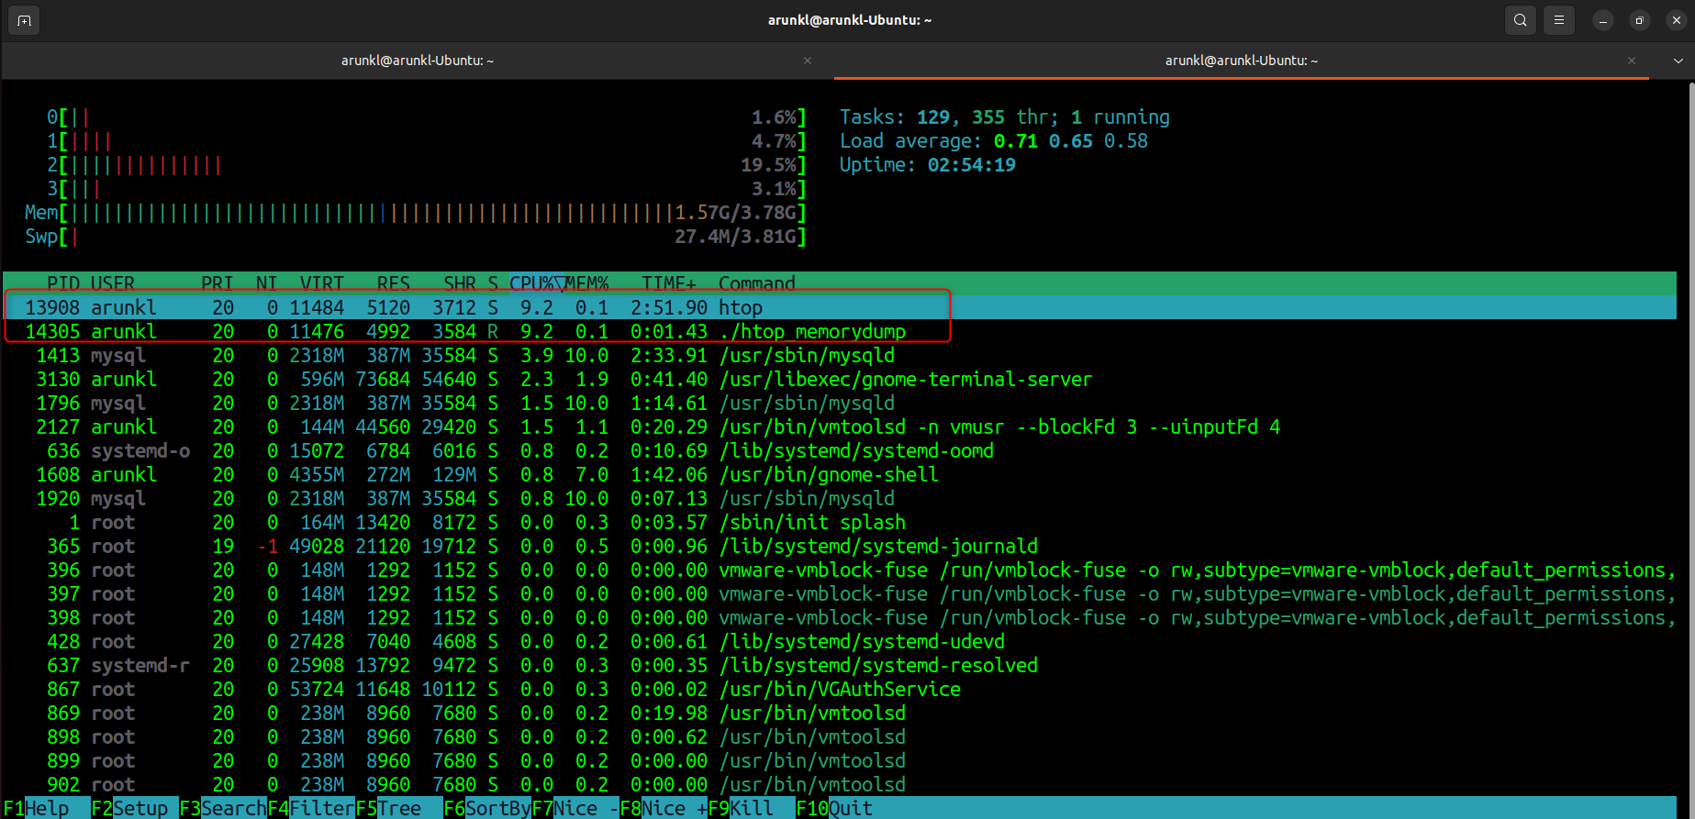1695x819 pixels.
Task: Select the VGAuthService process row
Action: point(840,689)
